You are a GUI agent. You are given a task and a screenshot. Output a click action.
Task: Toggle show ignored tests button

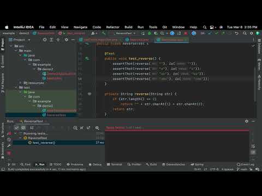tap(23, 128)
